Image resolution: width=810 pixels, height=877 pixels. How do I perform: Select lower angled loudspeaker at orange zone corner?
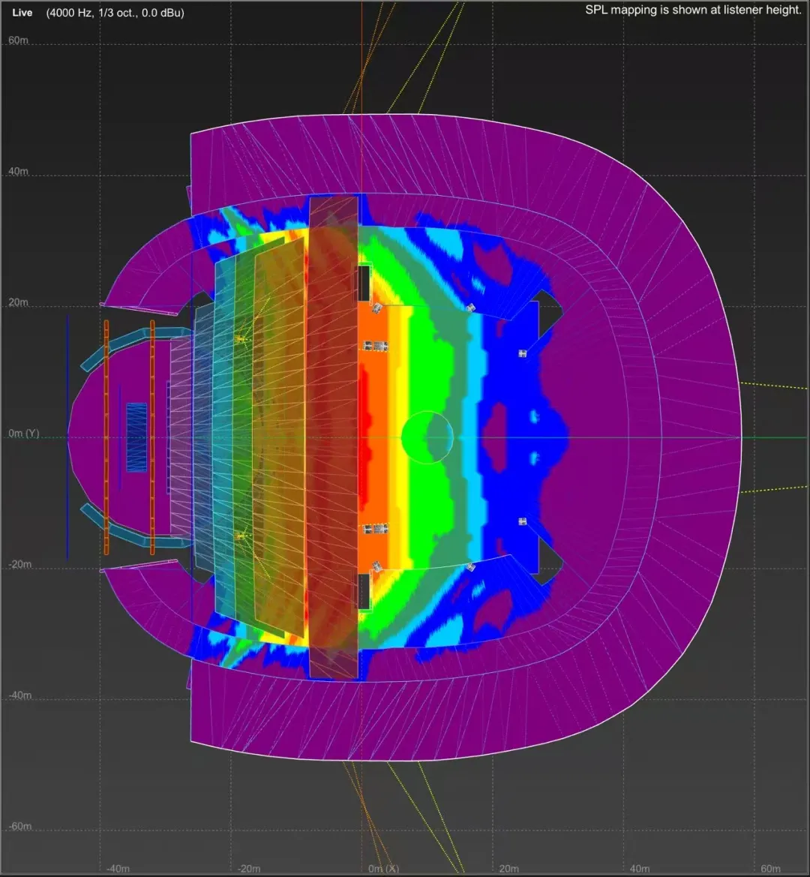coord(376,566)
